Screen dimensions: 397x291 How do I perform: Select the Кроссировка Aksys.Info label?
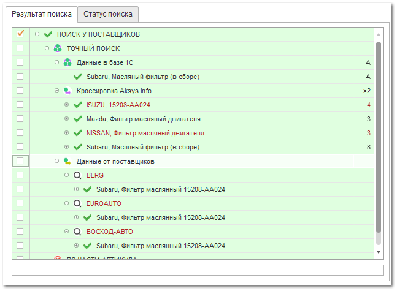click(x=114, y=91)
